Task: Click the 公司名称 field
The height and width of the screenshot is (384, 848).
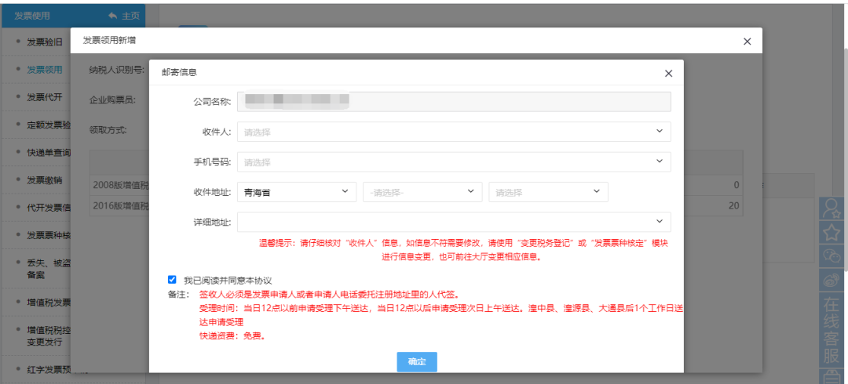Action: click(x=455, y=102)
